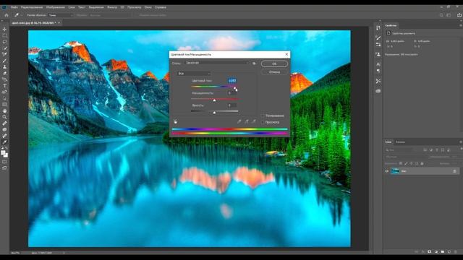
Task: Select the Rectangular Marquee tool
Action: pos(4,35)
